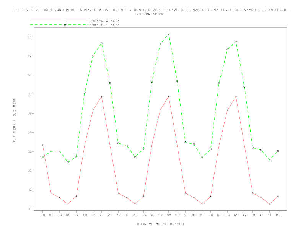
Task: Click x-axis tick label 84
Action: click(278, 215)
